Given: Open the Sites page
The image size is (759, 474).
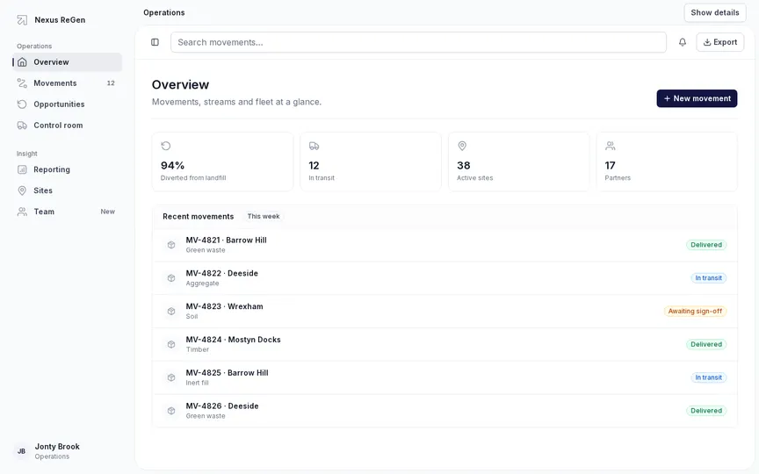Looking at the screenshot, I should pyautogui.click(x=68, y=190).
